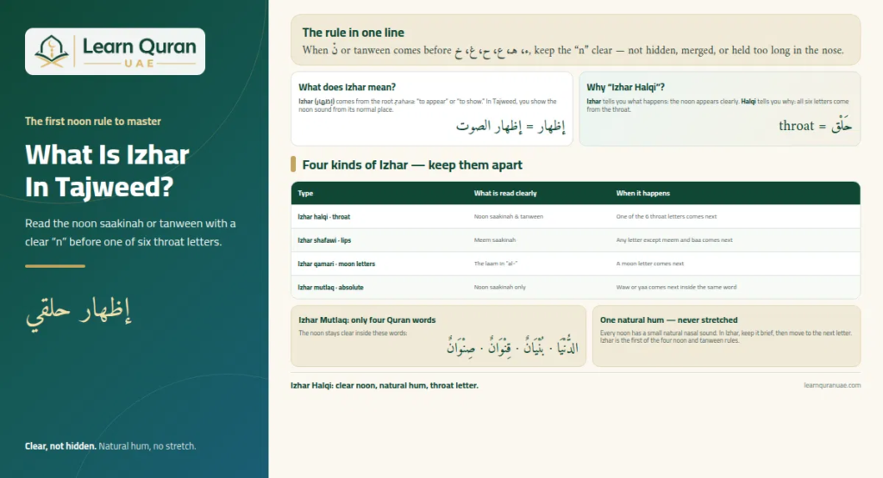This screenshot has height=478, width=883.
Task: Click the four Arabic Quran words example
Action: [x=512, y=346]
